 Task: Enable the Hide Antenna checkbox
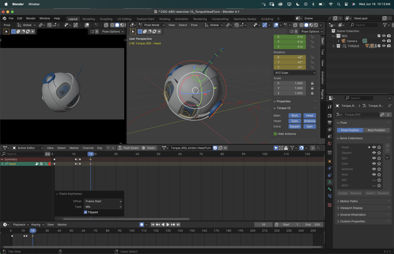[x=275, y=134]
